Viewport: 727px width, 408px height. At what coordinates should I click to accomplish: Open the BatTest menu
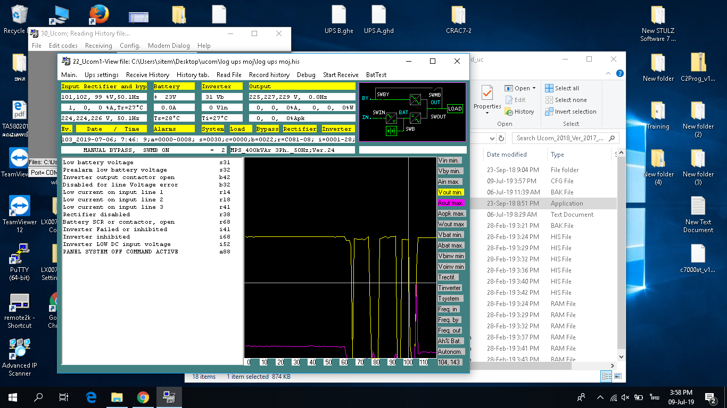click(376, 75)
